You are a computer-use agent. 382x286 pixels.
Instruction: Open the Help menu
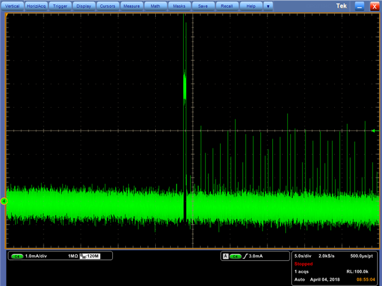tap(251, 6)
